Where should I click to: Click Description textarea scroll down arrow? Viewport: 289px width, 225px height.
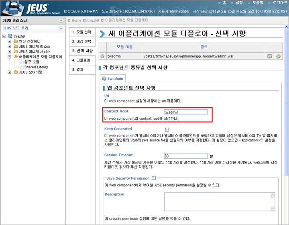[273, 209]
